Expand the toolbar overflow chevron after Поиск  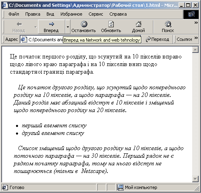(196, 23)
